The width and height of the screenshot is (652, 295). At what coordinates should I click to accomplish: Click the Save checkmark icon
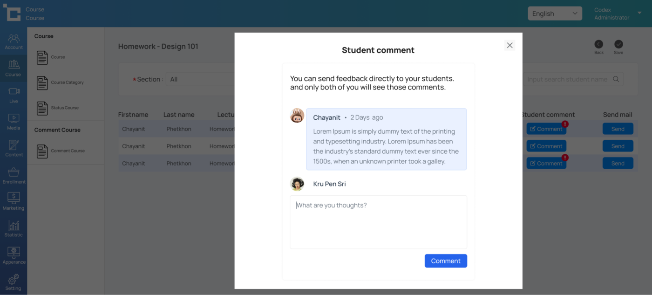coord(618,44)
